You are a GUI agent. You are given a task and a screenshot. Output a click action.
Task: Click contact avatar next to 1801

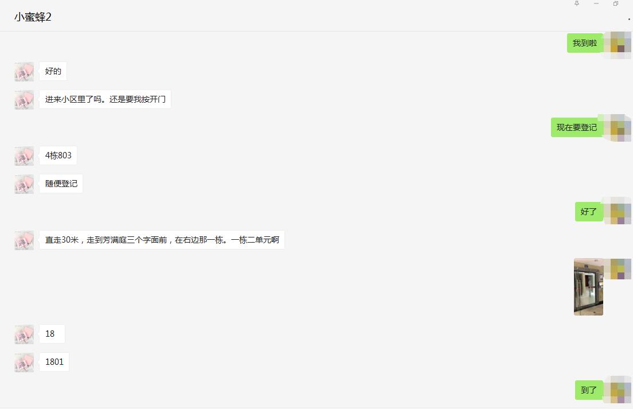[x=24, y=362]
